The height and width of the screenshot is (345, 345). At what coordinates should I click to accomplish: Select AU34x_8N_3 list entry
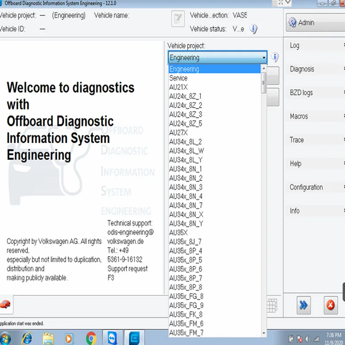(x=215, y=187)
